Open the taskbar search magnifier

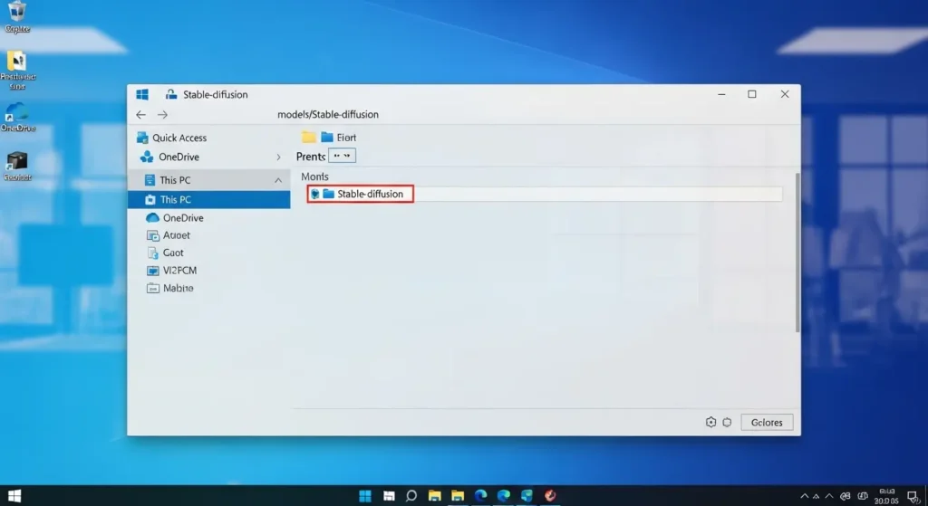pos(411,495)
